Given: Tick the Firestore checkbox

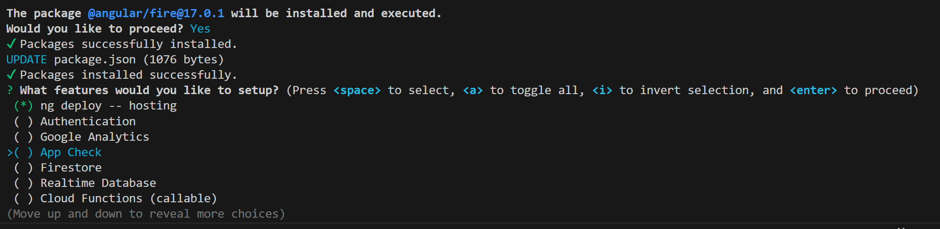Looking at the screenshot, I should coord(24,168).
